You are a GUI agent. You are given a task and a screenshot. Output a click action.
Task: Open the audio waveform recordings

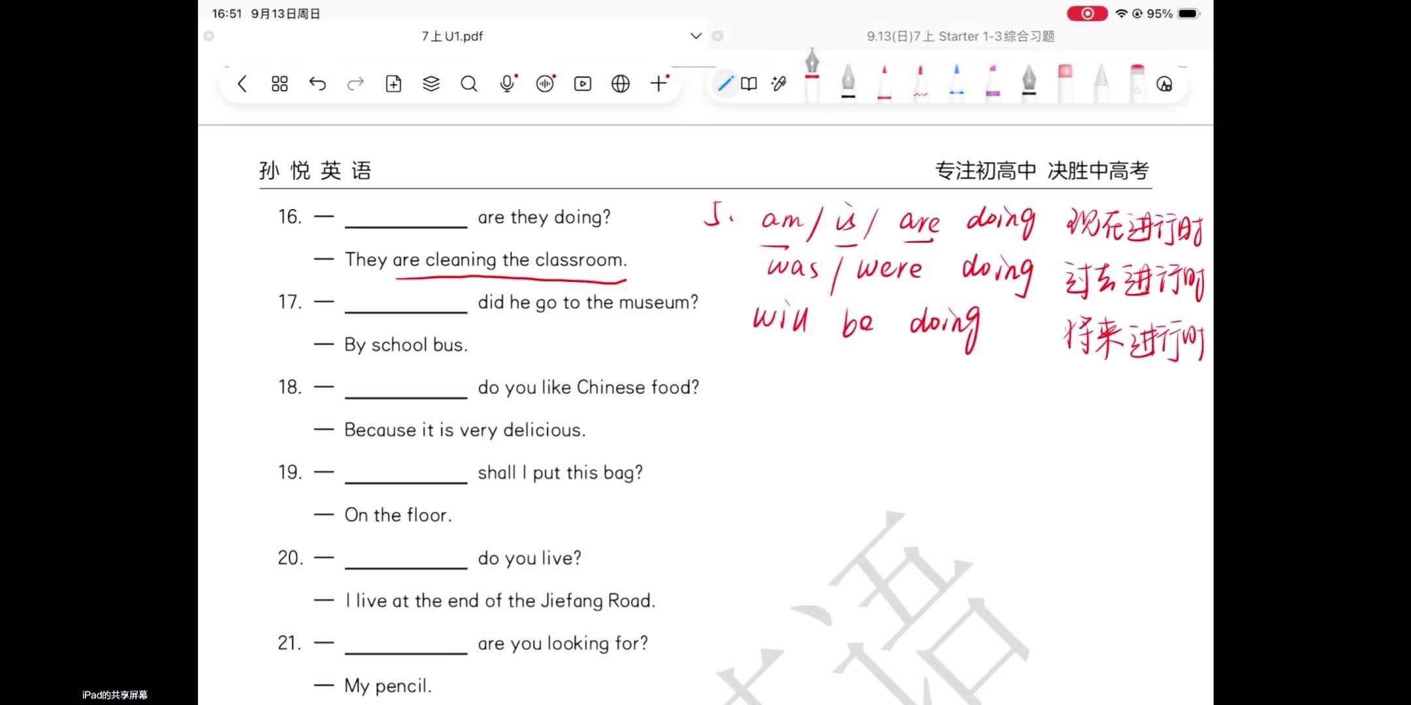tap(545, 84)
